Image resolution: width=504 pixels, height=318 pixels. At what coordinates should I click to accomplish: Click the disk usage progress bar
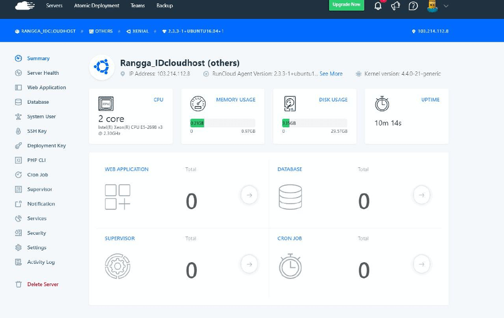point(315,123)
